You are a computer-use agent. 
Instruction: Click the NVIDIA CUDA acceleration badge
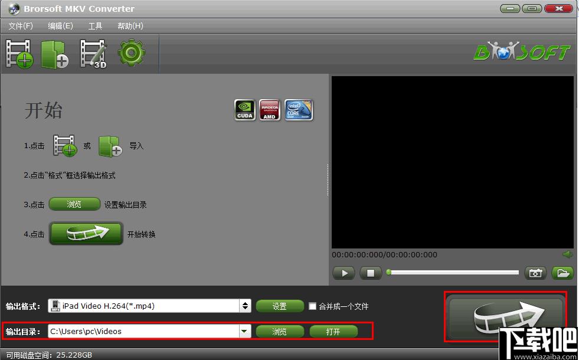[x=245, y=110]
